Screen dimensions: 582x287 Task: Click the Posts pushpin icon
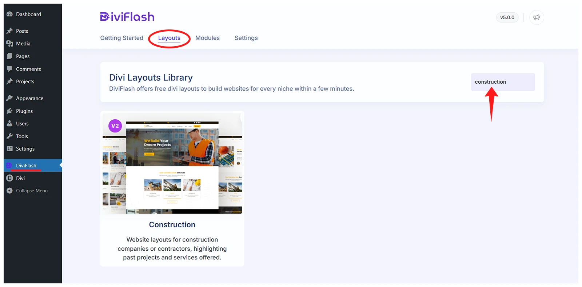click(10, 31)
